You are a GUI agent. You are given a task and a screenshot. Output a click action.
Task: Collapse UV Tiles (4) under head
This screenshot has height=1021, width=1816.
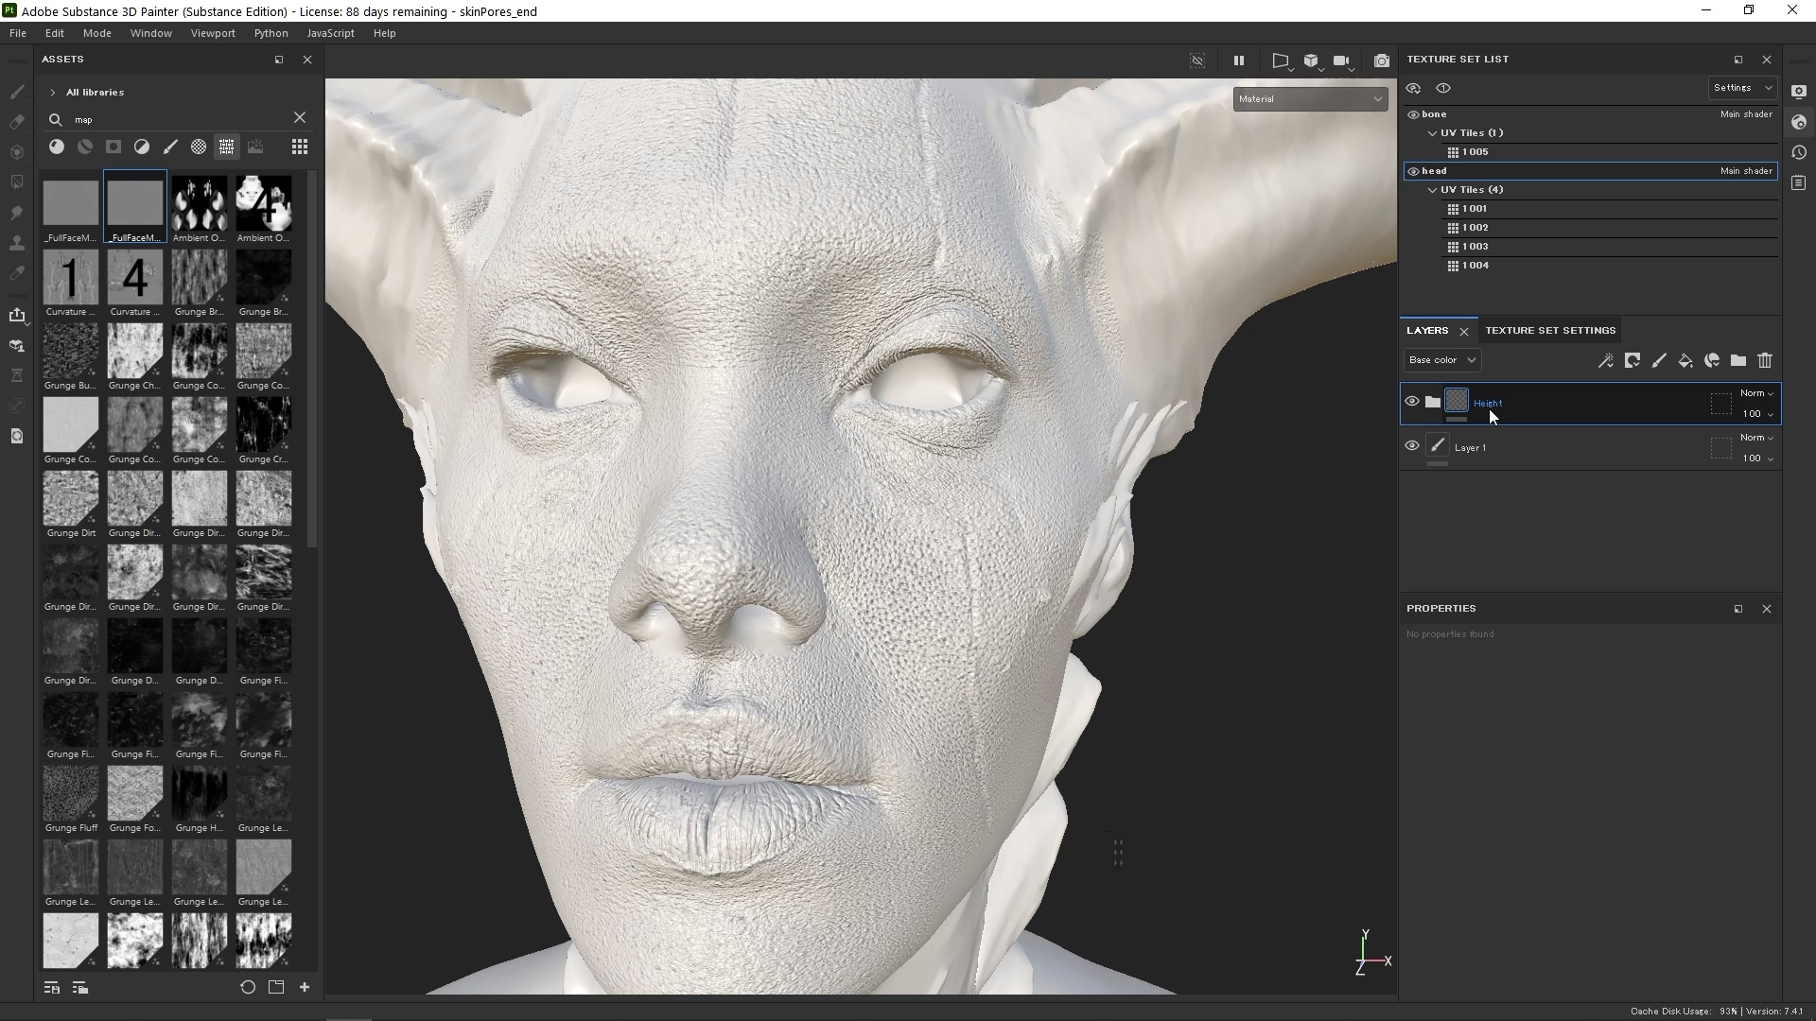pos(1434,189)
